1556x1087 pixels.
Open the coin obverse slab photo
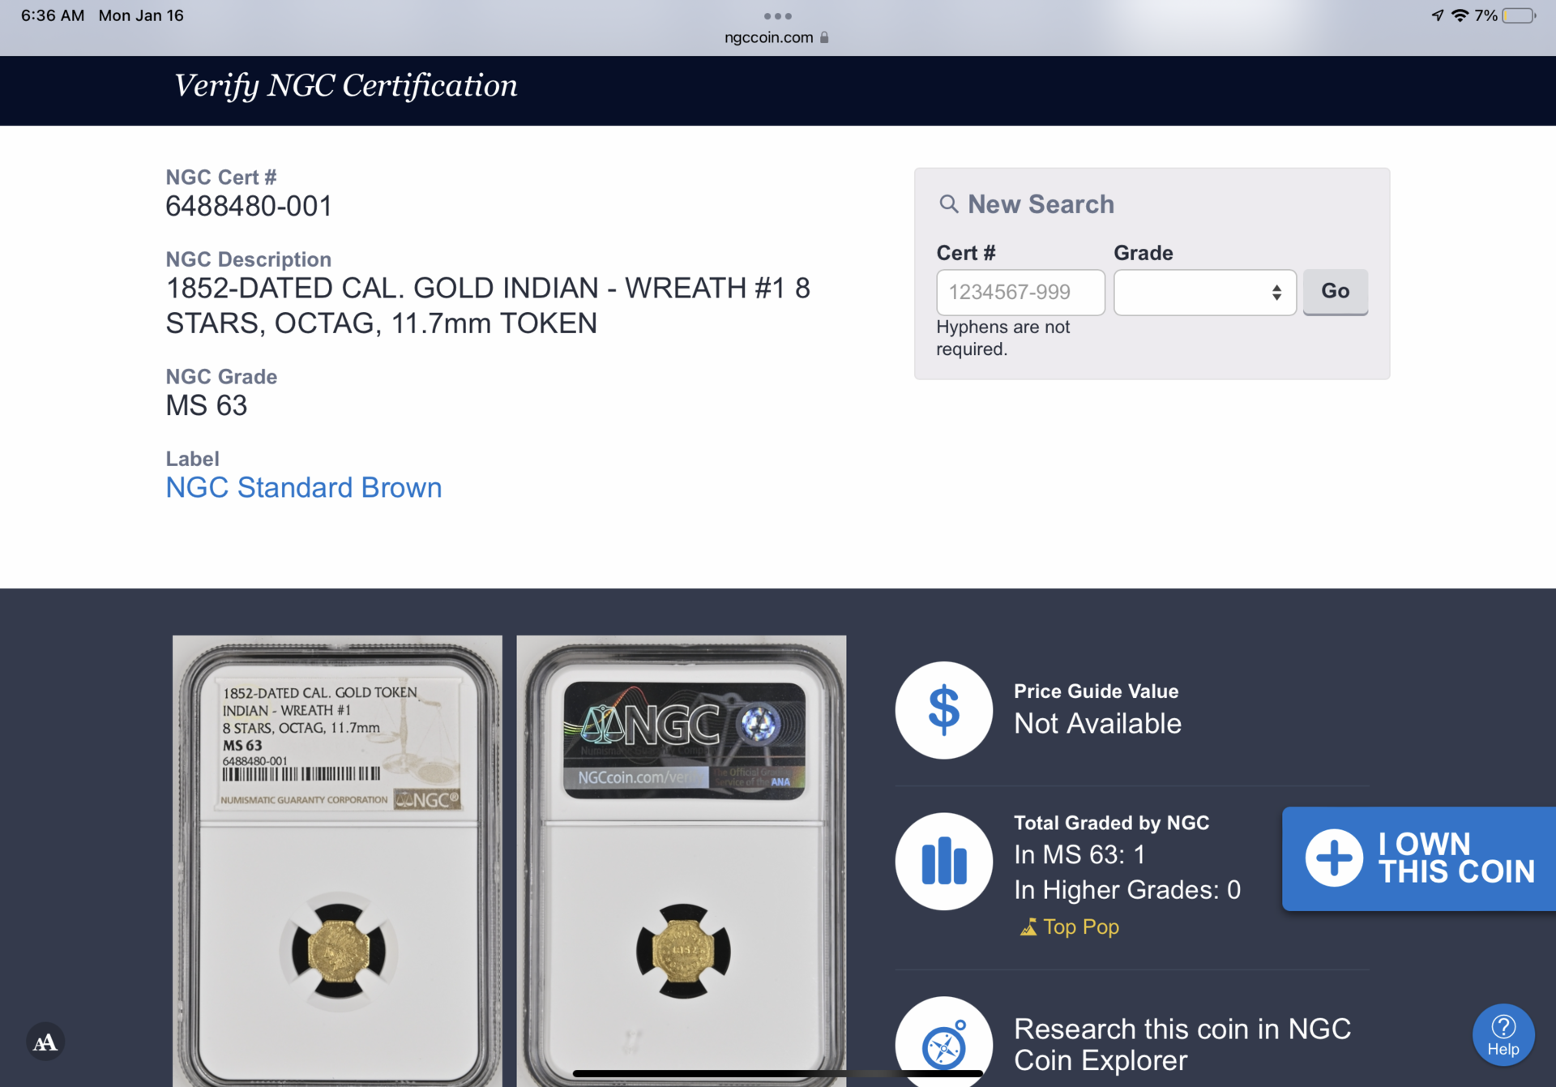pyautogui.click(x=337, y=861)
